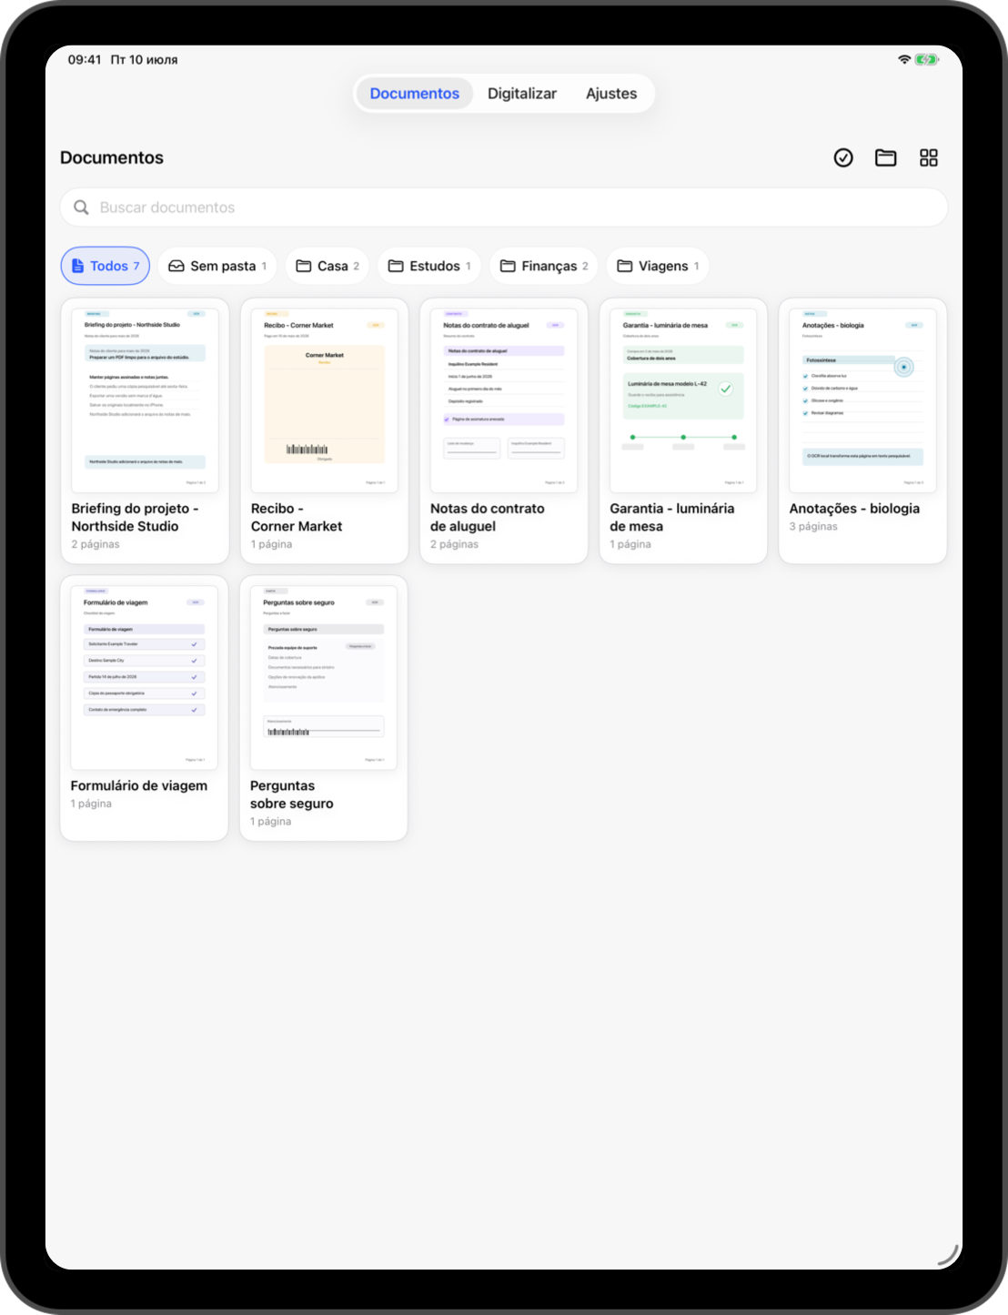
Task: Open Anotações biologia document
Action: 862,431
